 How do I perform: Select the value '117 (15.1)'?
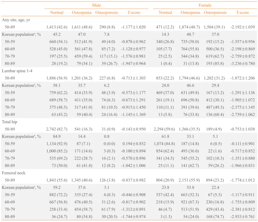pos(108,56)
